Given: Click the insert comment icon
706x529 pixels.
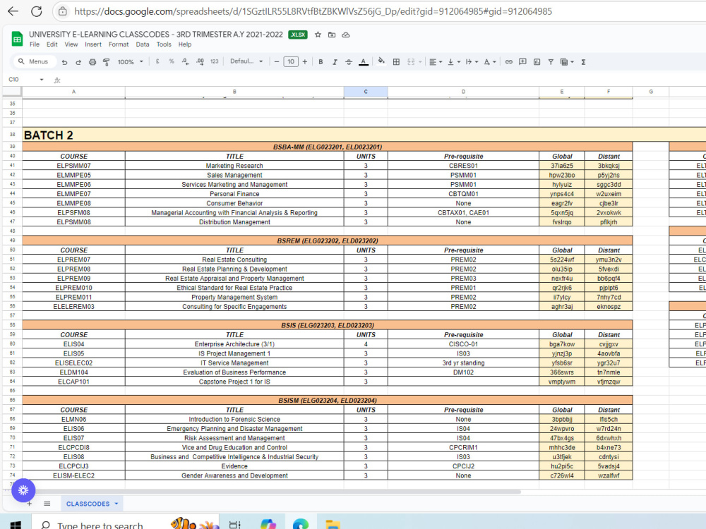Looking at the screenshot, I should point(522,61).
